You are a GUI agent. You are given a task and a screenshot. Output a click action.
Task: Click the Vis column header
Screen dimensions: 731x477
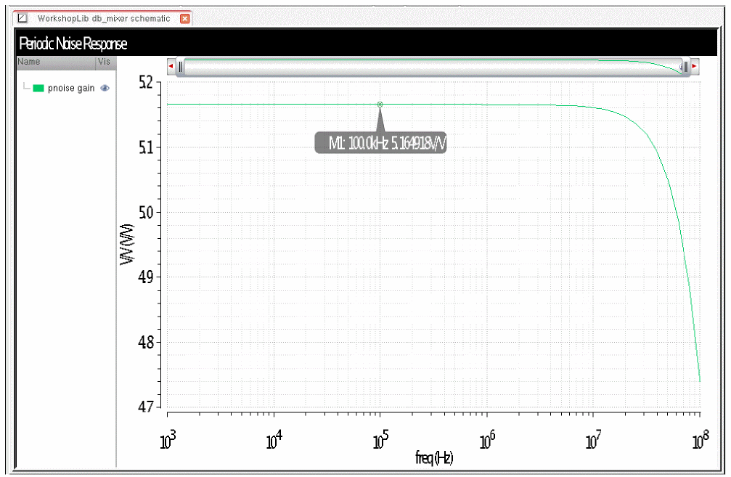tap(106, 62)
